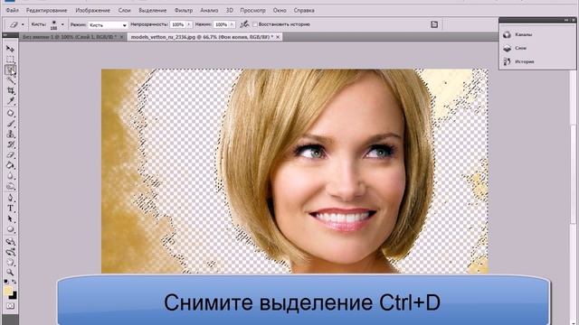Select the History Brush tool
Screen dimensions: 579x325
coord(10,144)
